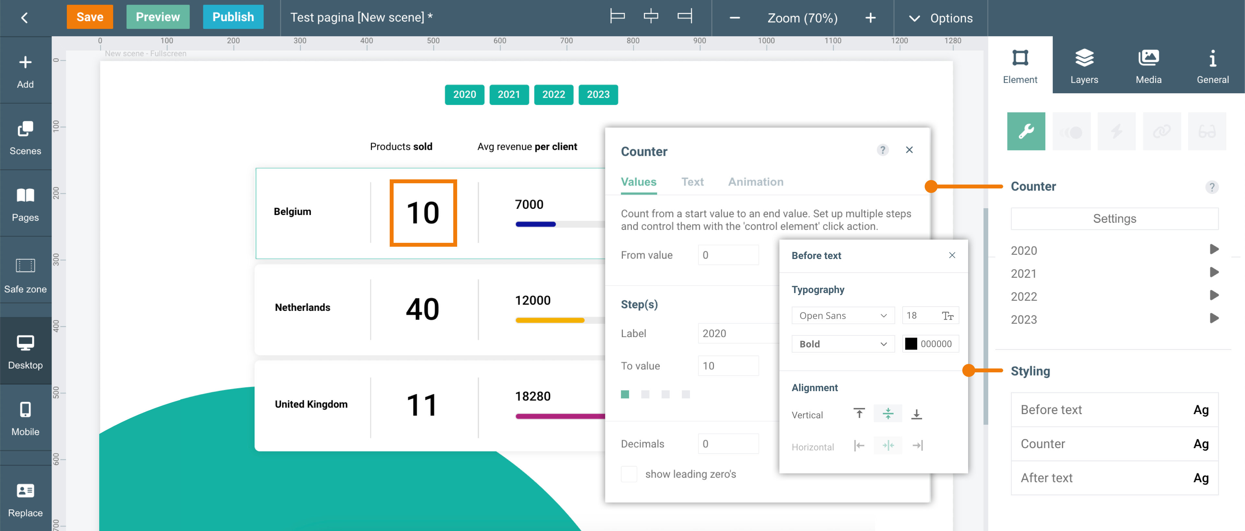Screen dimensions: 1245x531
Task: Switch to the Animation tab
Action: [x=755, y=182]
